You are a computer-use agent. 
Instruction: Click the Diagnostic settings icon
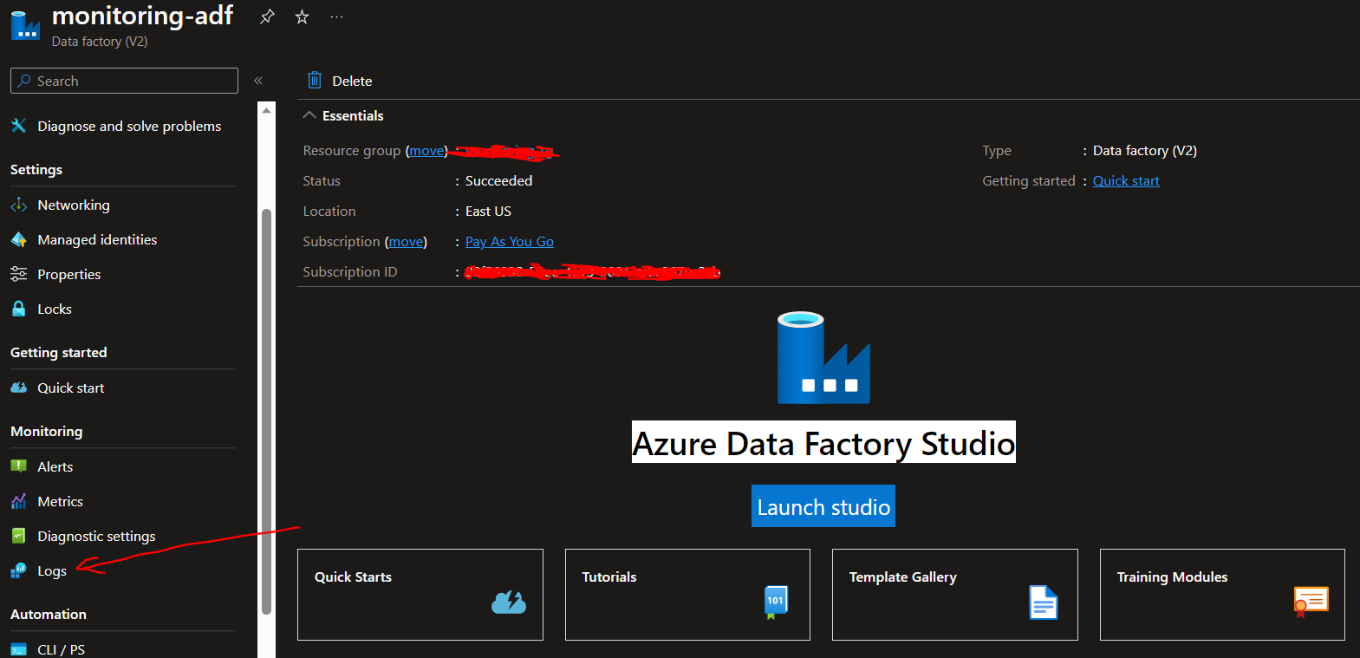coord(18,536)
